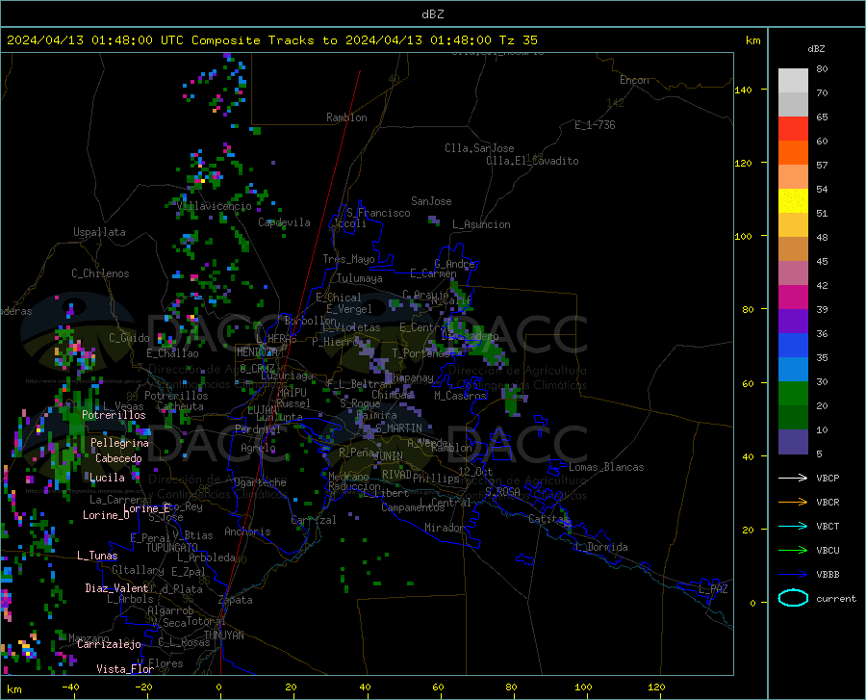
Task: Select the red 65 dBZ color swatch
Action: 793,129
